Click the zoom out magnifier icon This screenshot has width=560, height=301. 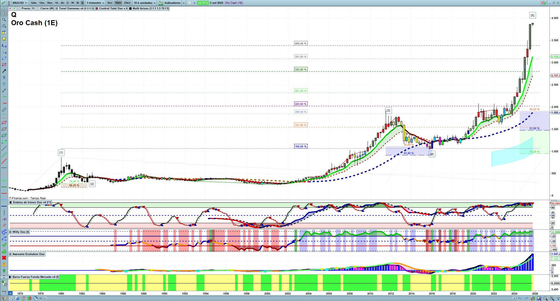(545, 298)
